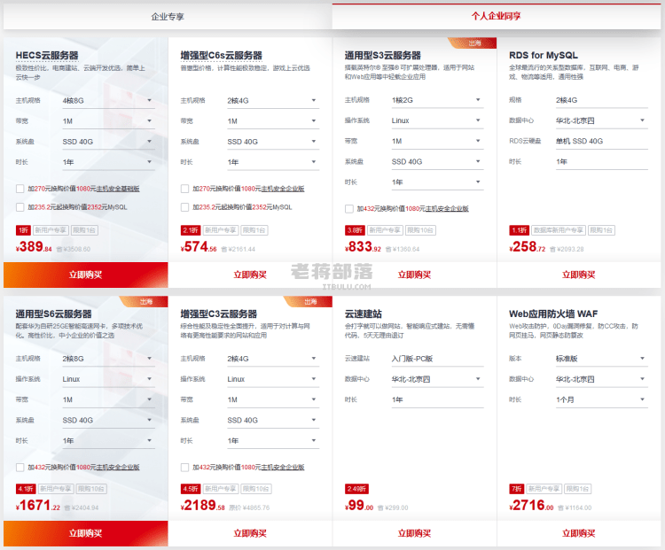Click the 1折 discount tag on HECS云服务器

click(23, 230)
